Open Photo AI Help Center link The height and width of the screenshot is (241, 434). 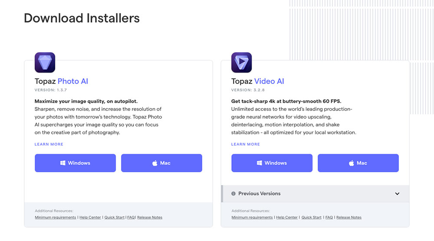click(90, 217)
